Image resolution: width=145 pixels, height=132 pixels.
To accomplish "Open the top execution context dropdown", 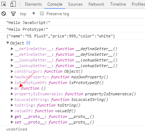I will point(27,14).
